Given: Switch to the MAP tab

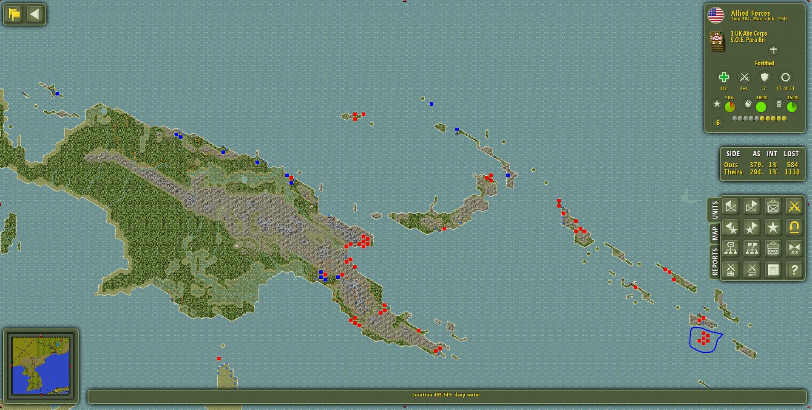Looking at the screenshot, I should (715, 233).
